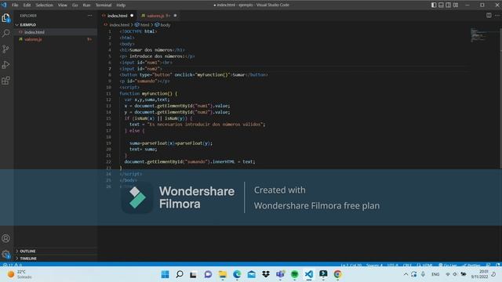Select HTML language mode in status bar
502x282 pixels.
coord(425,265)
